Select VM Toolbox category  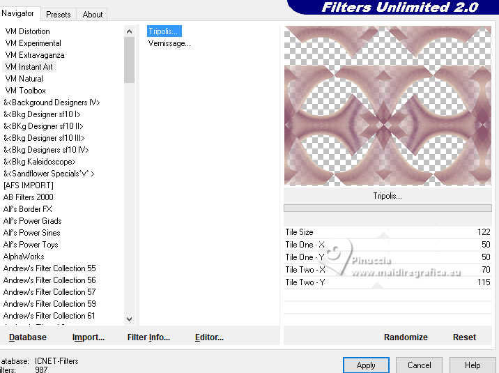click(26, 91)
